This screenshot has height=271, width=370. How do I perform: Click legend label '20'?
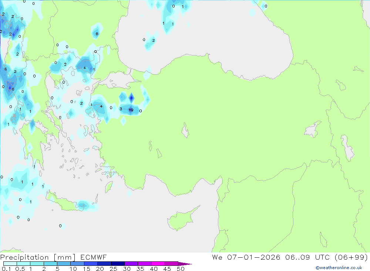[100, 269]
